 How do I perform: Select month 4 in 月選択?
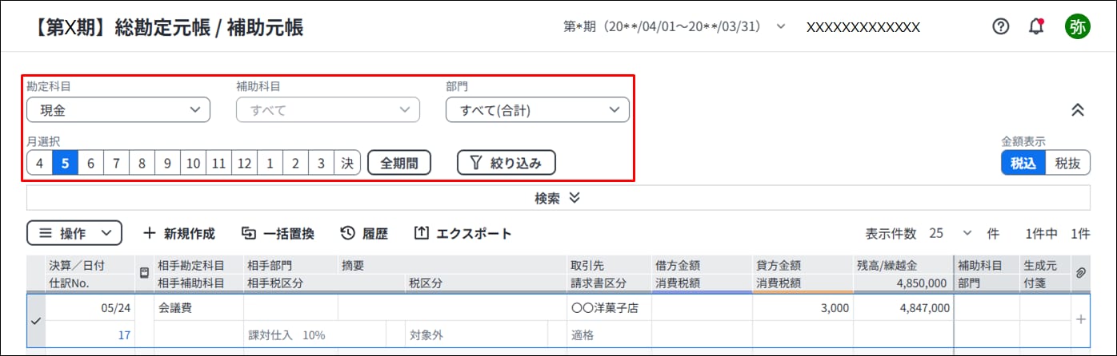(39, 163)
